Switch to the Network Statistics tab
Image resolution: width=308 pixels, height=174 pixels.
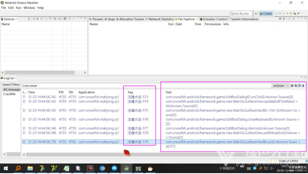click(160, 19)
